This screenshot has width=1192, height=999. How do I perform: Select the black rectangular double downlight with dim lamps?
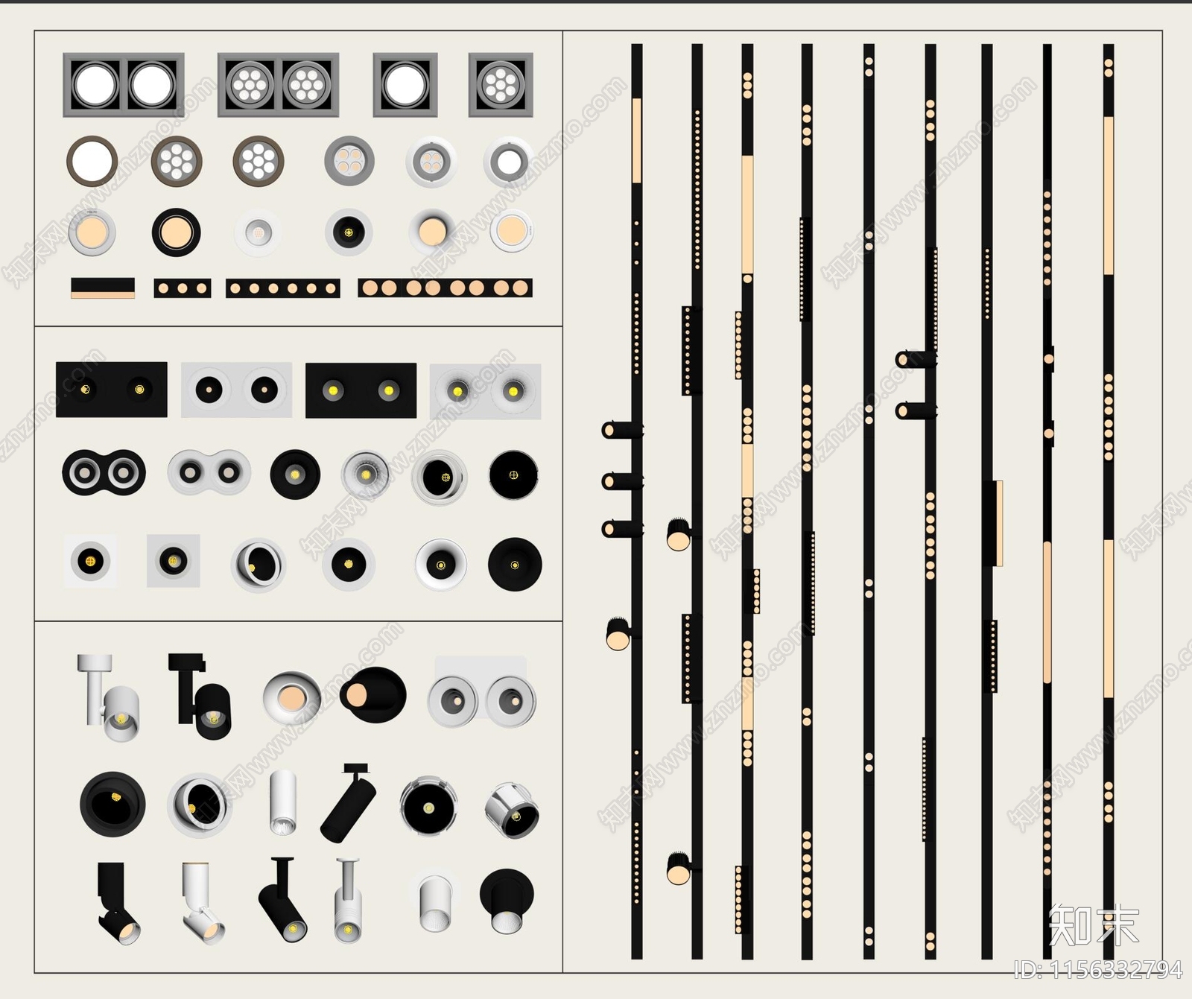coord(112,390)
